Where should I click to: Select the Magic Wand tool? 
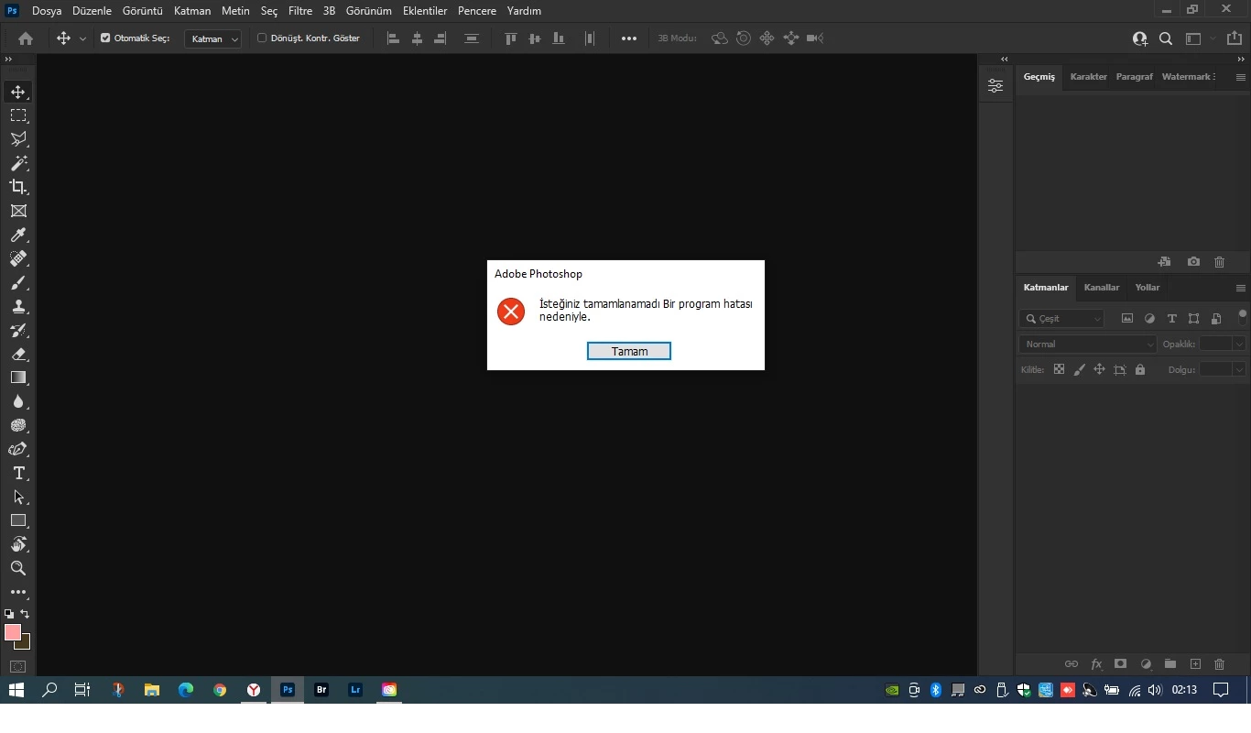[x=18, y=163]
